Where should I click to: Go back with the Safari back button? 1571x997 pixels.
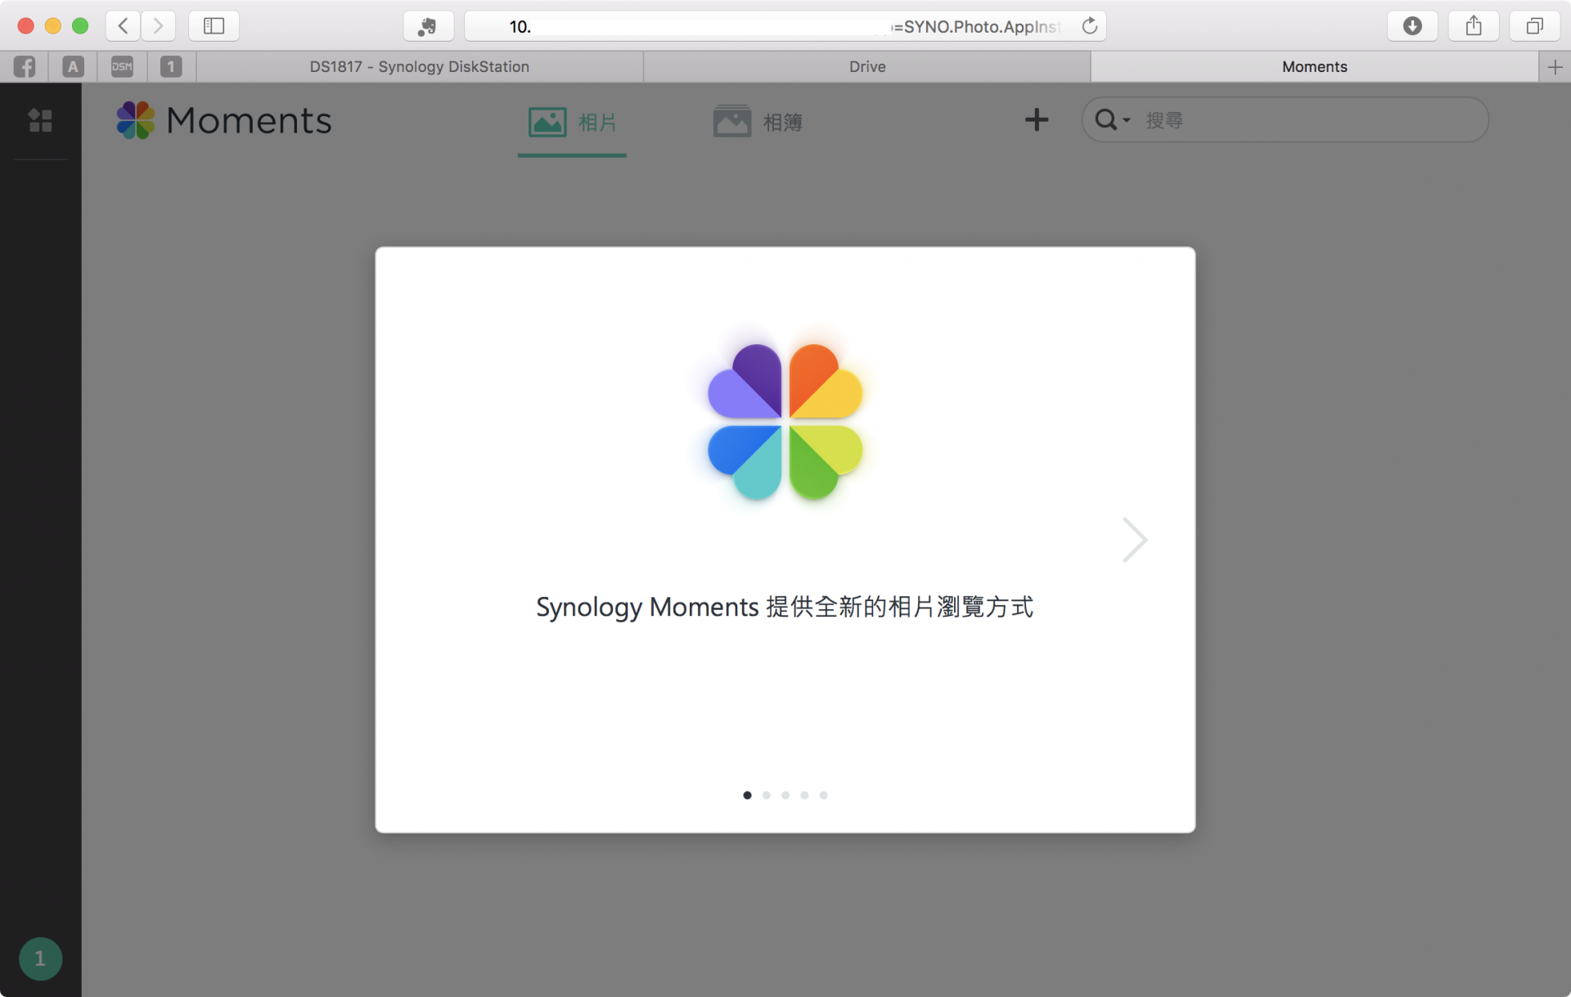(124, 26)
